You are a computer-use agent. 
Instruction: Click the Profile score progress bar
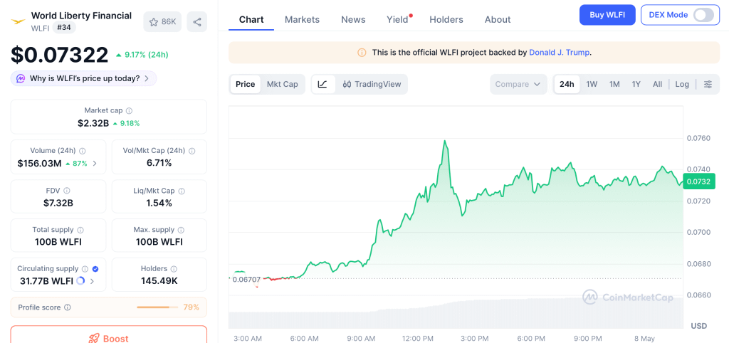[x=157, y=307]
